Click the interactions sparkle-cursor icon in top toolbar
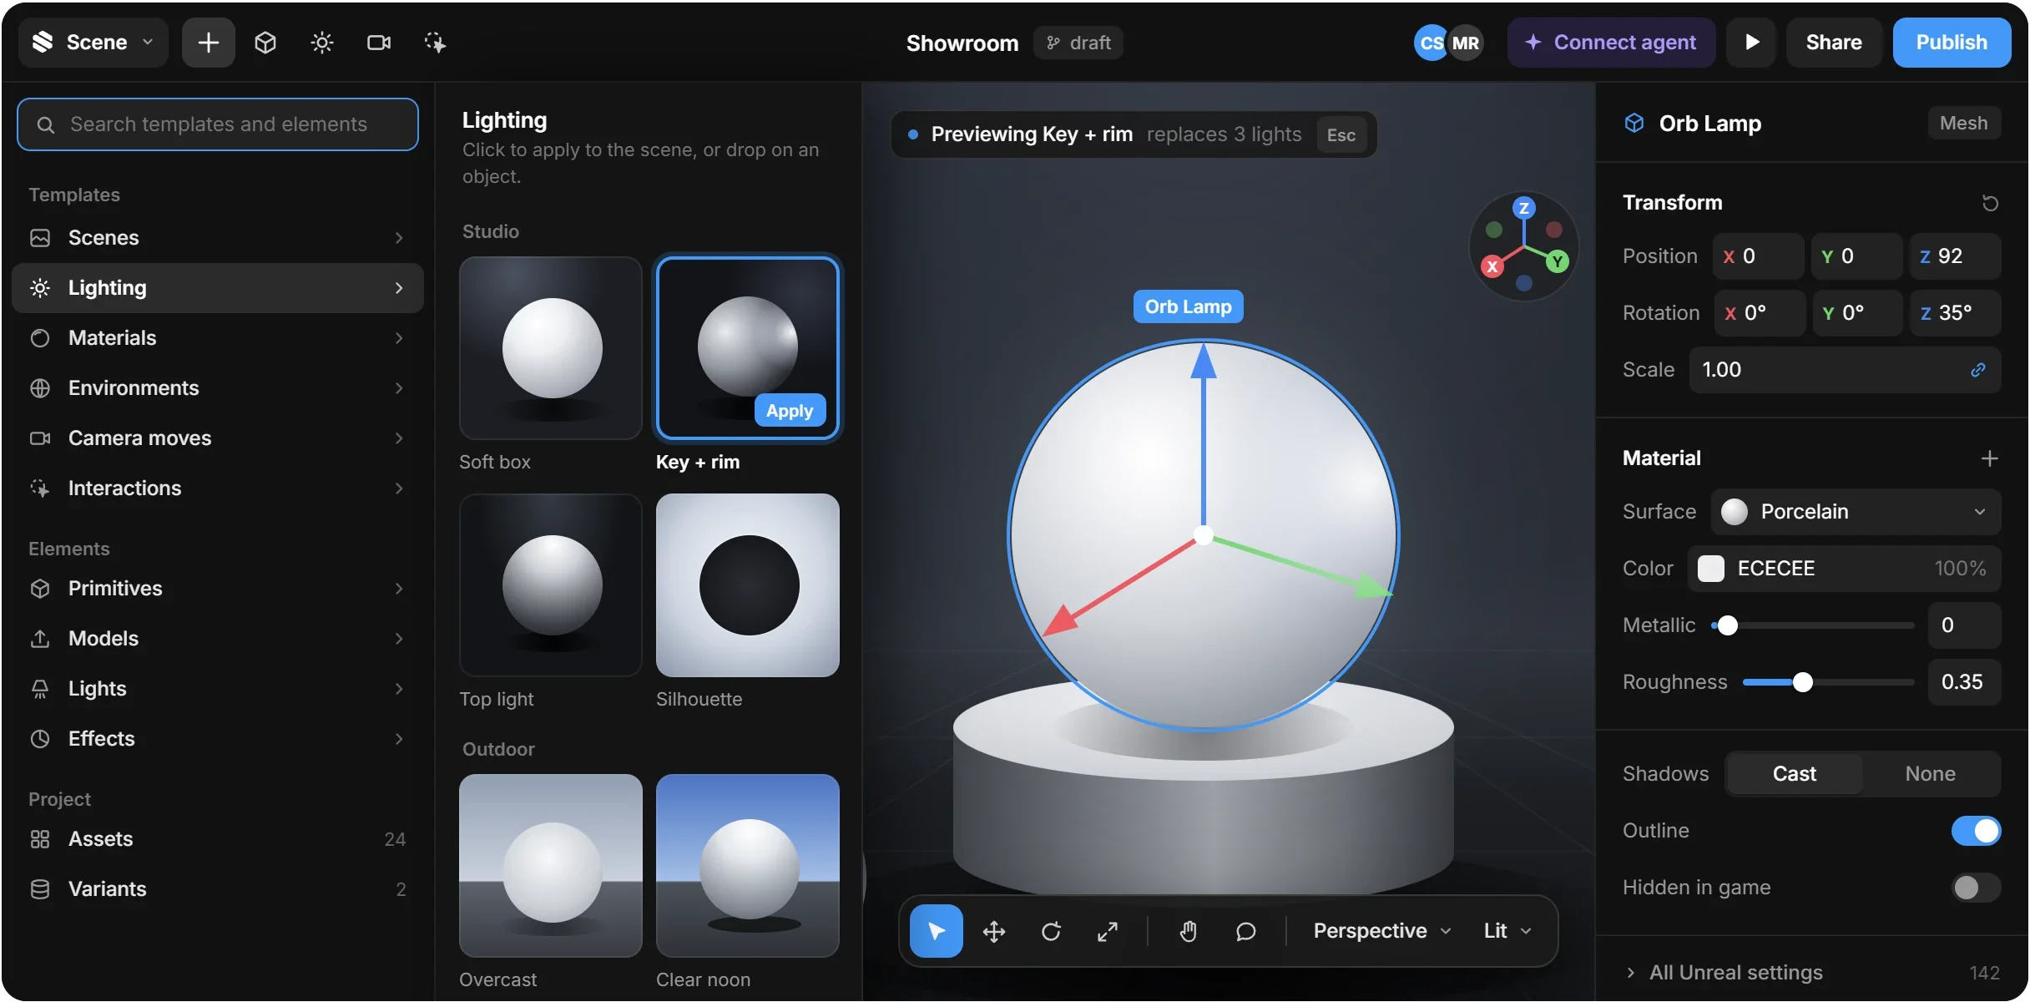The image size is (2030, 1002). [x=435, y=43]
